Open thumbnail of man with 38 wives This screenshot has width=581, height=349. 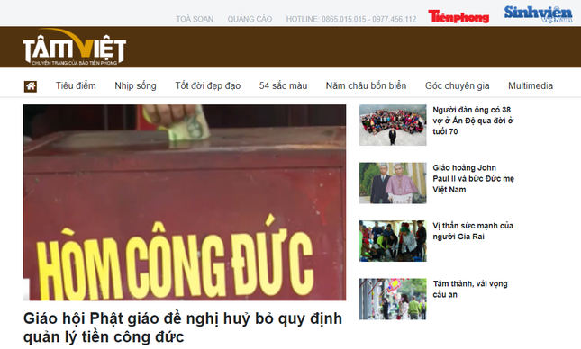pyautogui.click(x=393, y=125)
